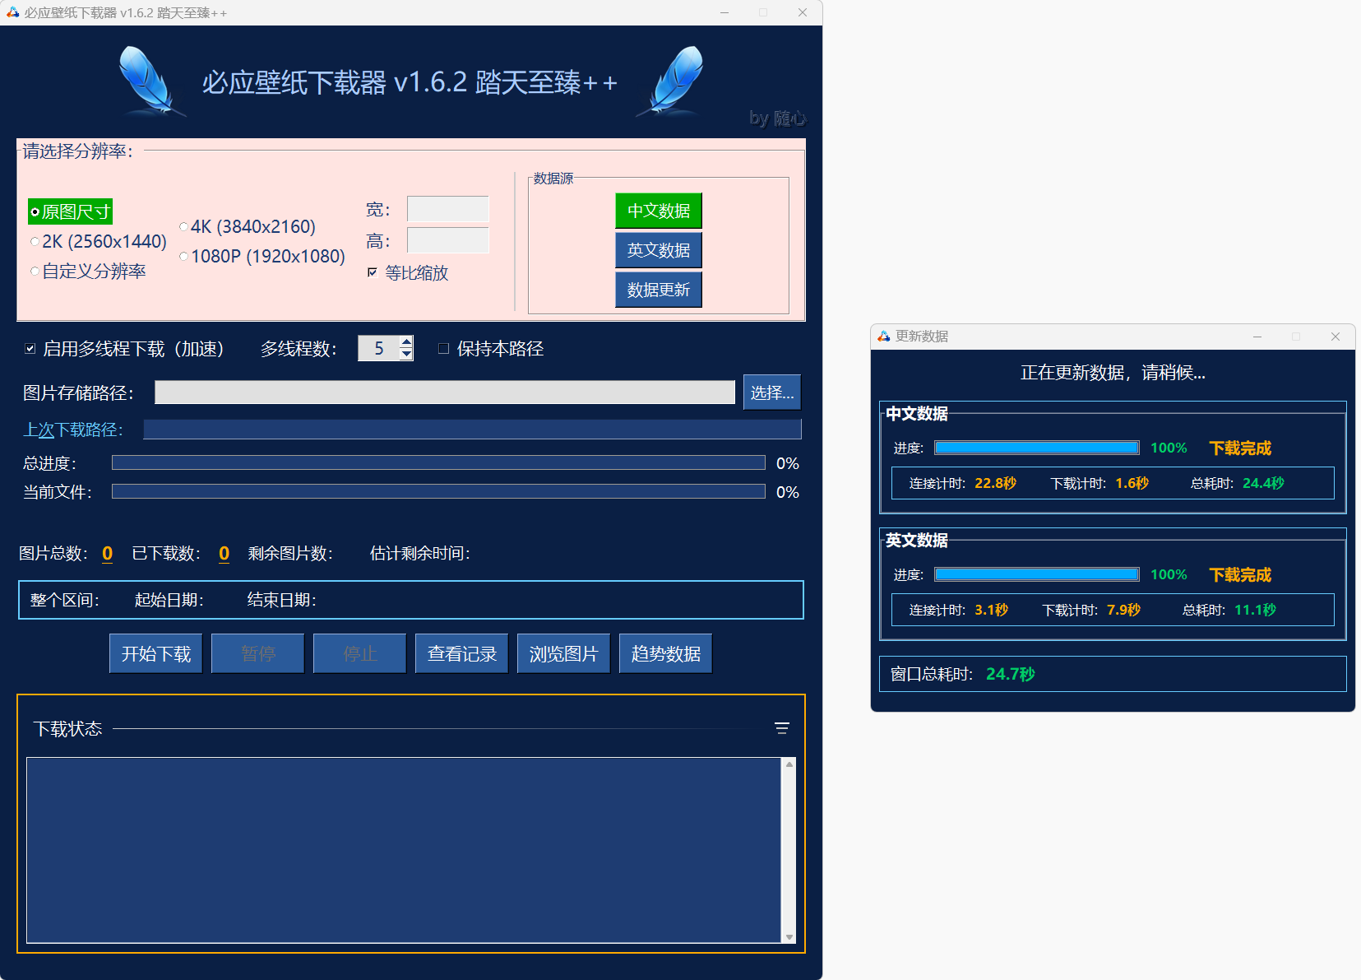
Task: Click the app icon in main title bar
Action: point(12,12)
